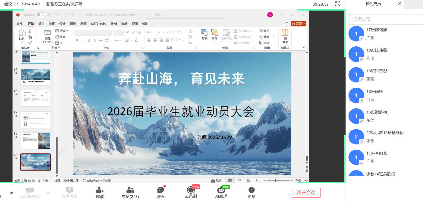Click the 离开会议 leave meeting button
The image size is (423, 202).
click(x=306, y=192)
